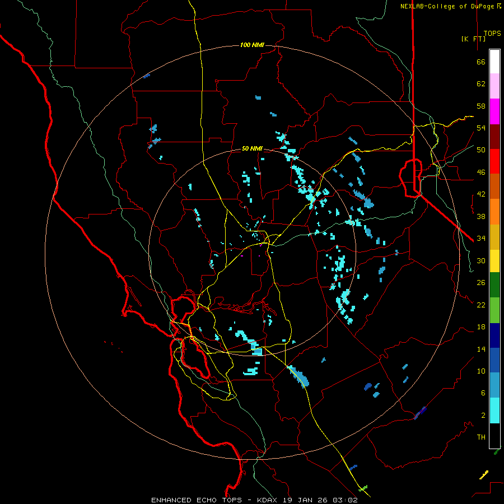Click the legend value "18"

[481, 327]
